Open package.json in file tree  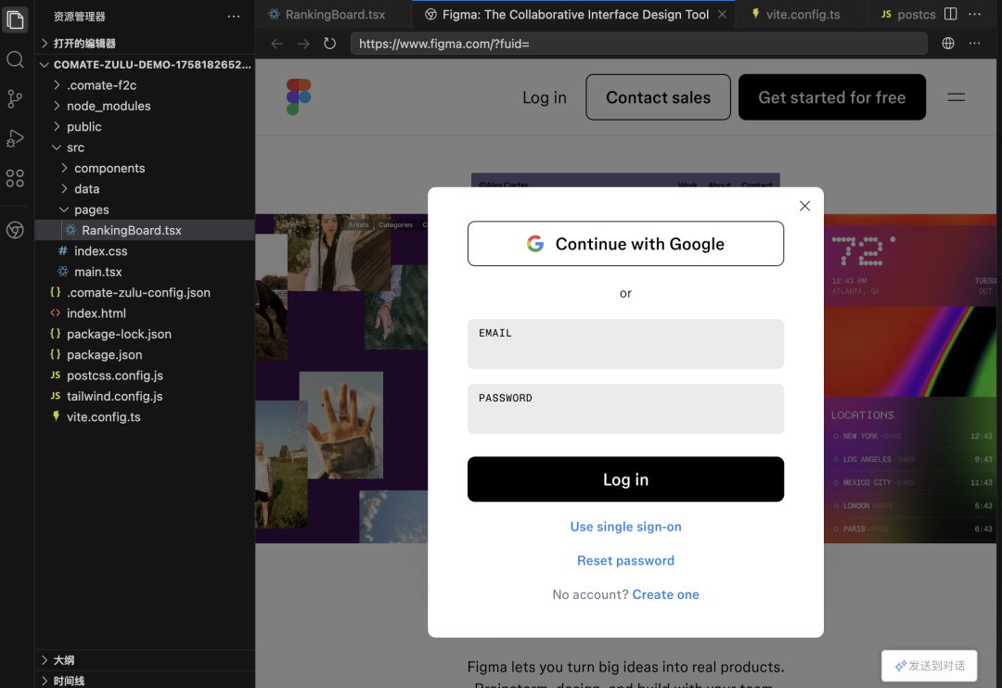click(145, 354)
